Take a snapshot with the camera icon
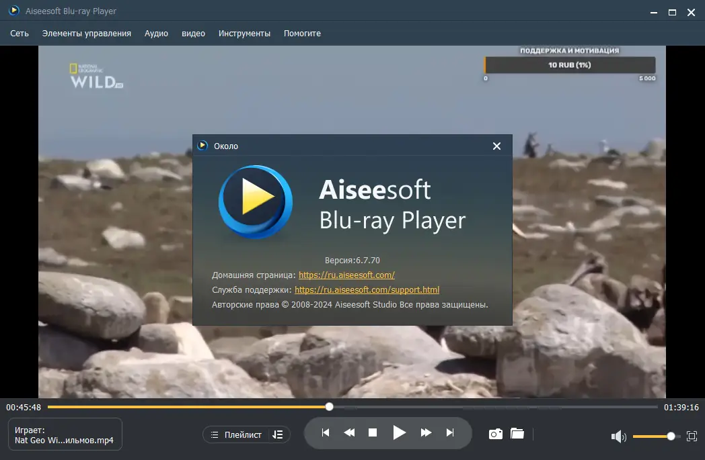705x460 pixels. (x=496, y=434)
